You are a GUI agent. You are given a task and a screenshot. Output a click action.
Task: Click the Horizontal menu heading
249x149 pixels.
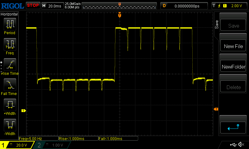coord(9,14)
